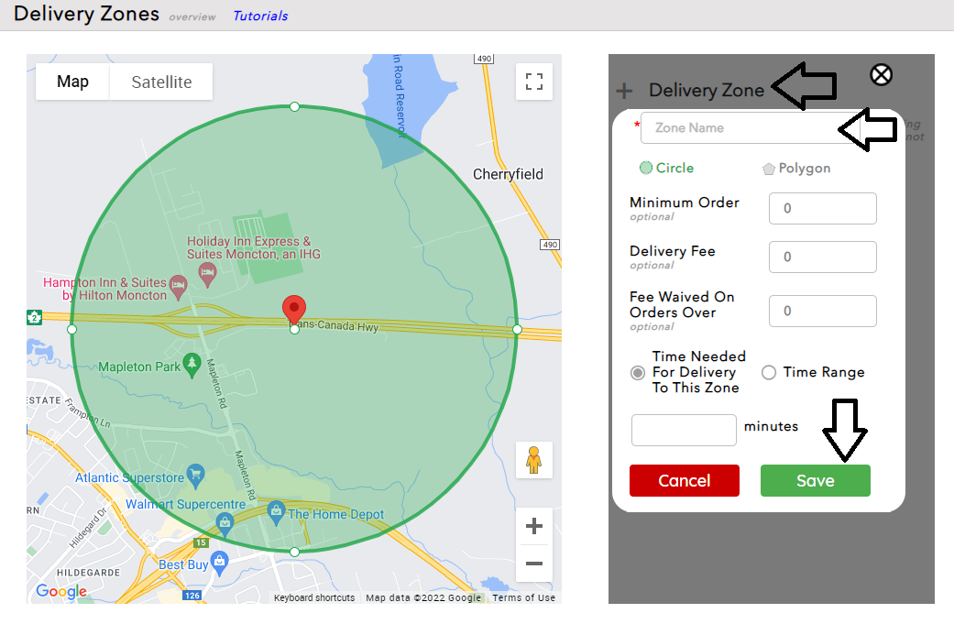Select the Polygon zone shape option
Screen dimensions: 954x624
769,169
